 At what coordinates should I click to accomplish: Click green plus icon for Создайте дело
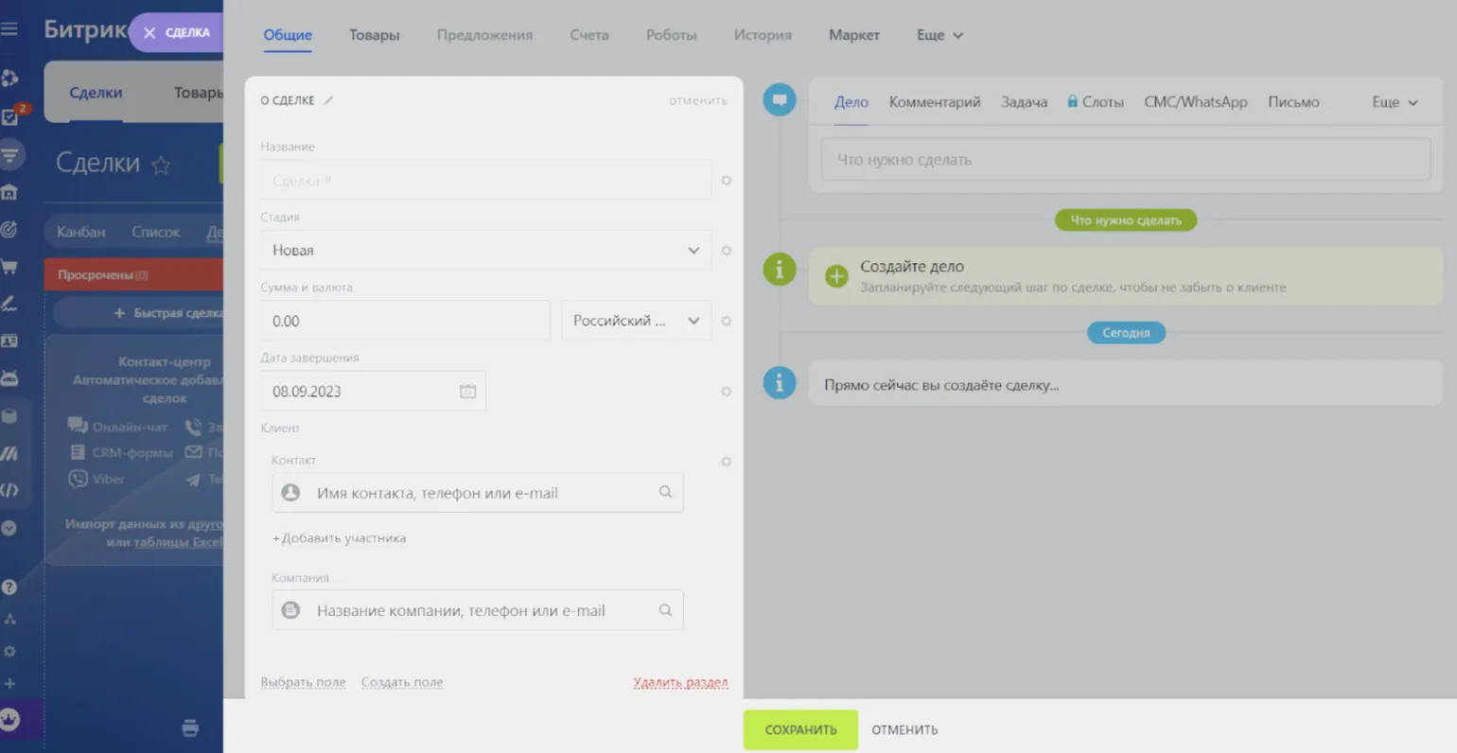click(836, 276)
